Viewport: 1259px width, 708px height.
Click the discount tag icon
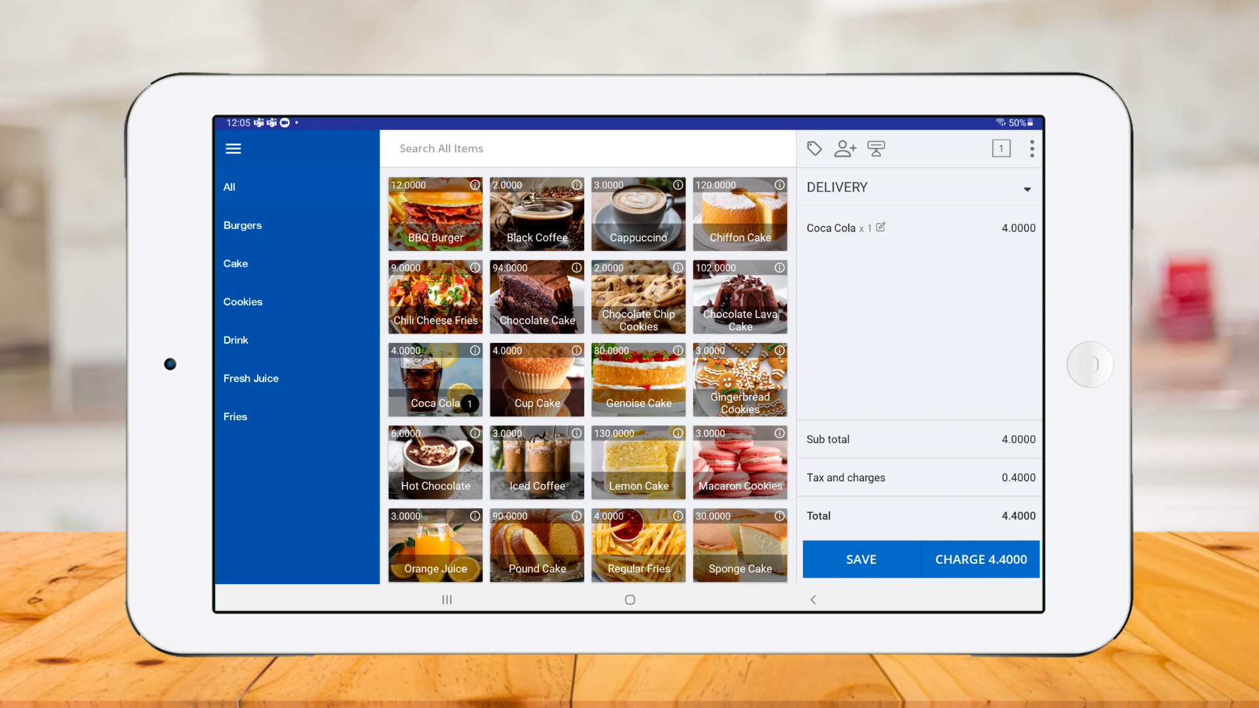click(814, 149)
